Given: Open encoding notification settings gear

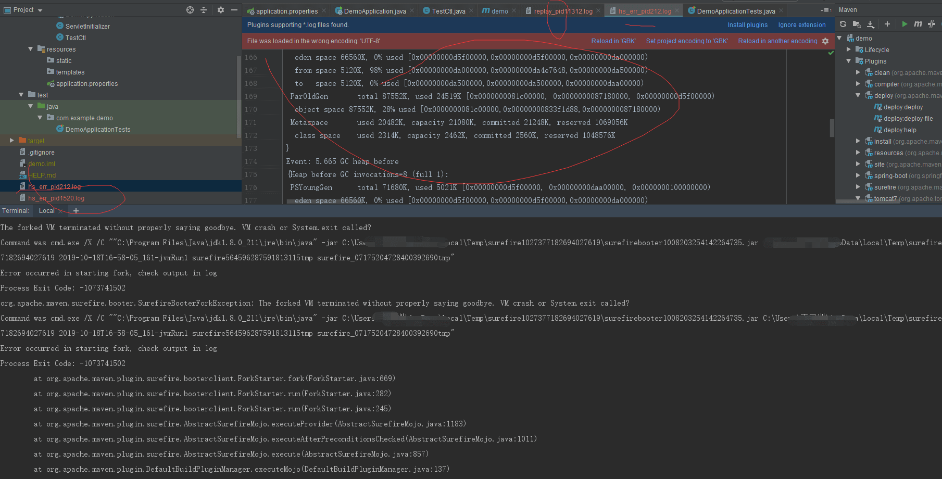Looking at the screenshot, I should 825,41.
